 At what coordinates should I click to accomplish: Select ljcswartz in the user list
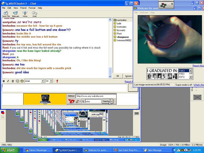[121, 30]
